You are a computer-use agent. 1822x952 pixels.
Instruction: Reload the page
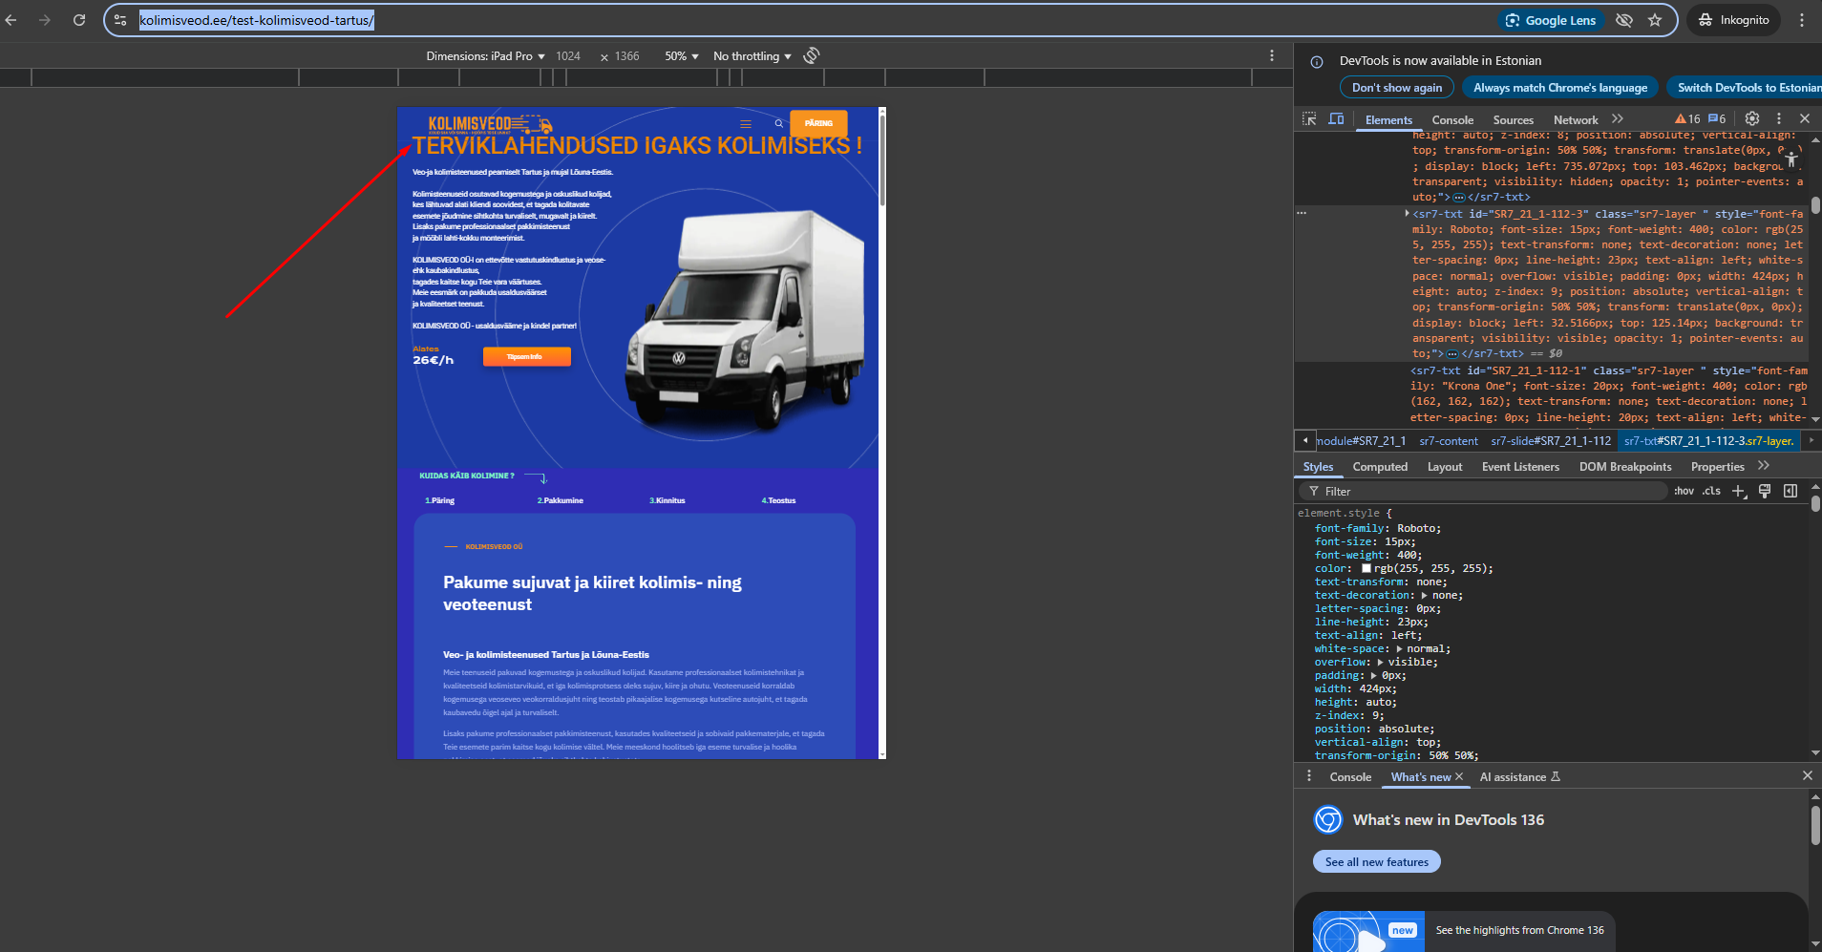coord(79,20)
